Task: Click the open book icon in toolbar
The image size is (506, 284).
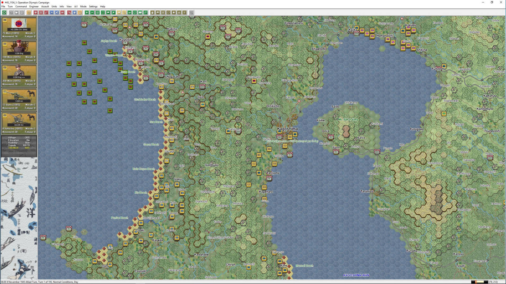Action: click(140, 12)
